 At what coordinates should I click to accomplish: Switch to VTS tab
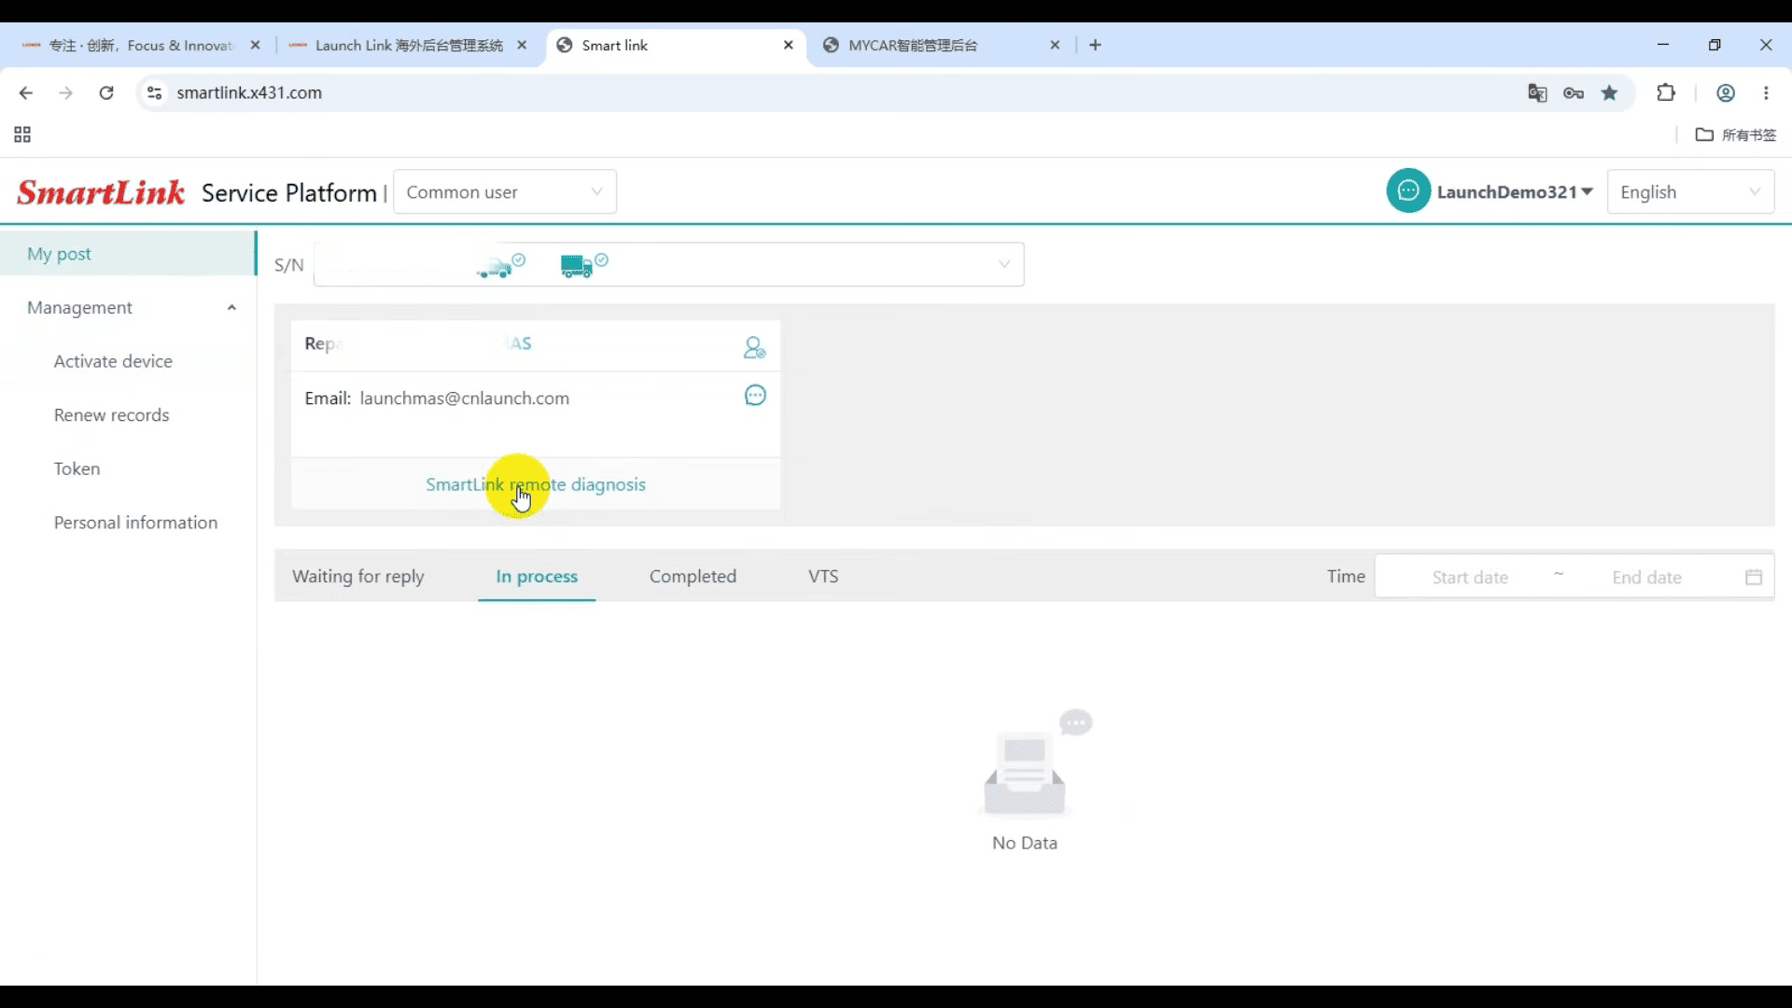coord(823,577)
